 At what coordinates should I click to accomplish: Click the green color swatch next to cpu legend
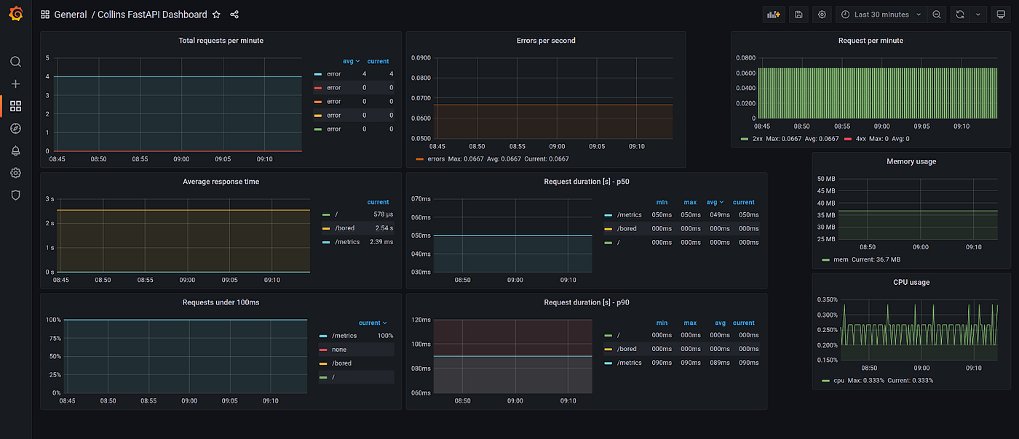pyautogui.click(x=826, y=379)
